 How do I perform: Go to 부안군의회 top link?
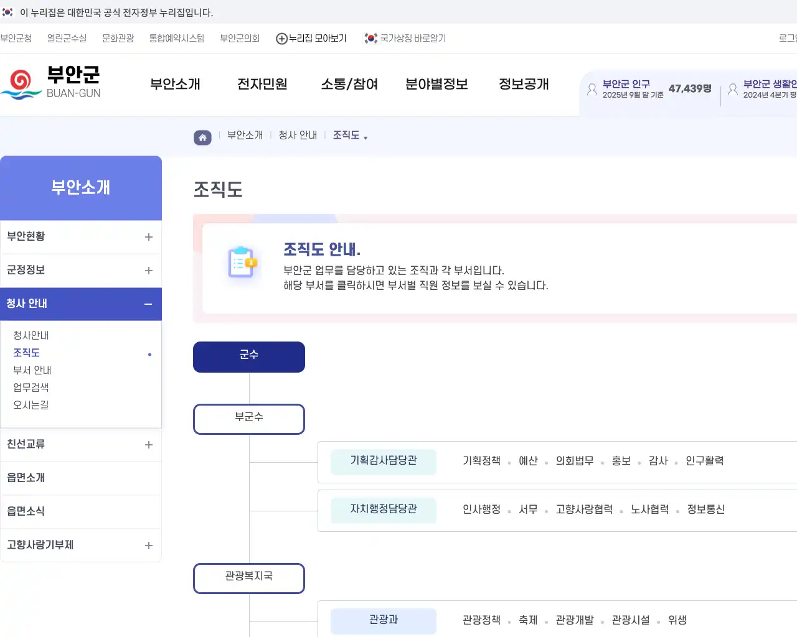tap(240, 39)
